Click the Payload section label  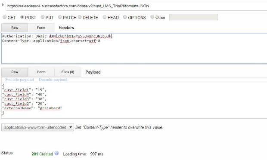click(x=93, y=72)
